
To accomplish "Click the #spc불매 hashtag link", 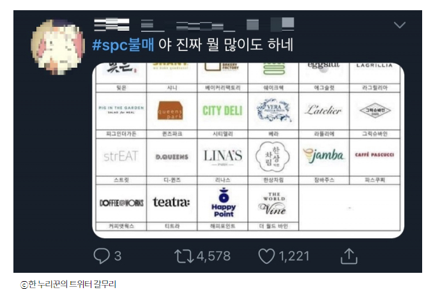I will [x=123, y=45].
